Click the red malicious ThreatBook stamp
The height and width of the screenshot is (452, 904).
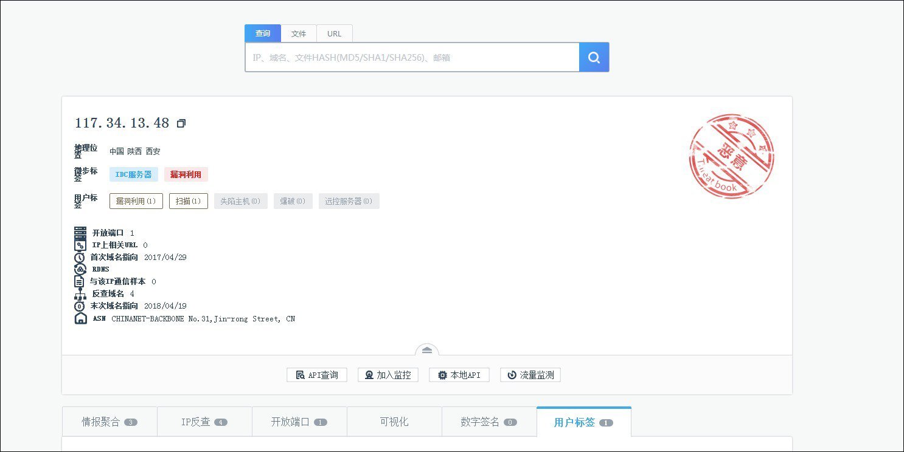(731, 156)
